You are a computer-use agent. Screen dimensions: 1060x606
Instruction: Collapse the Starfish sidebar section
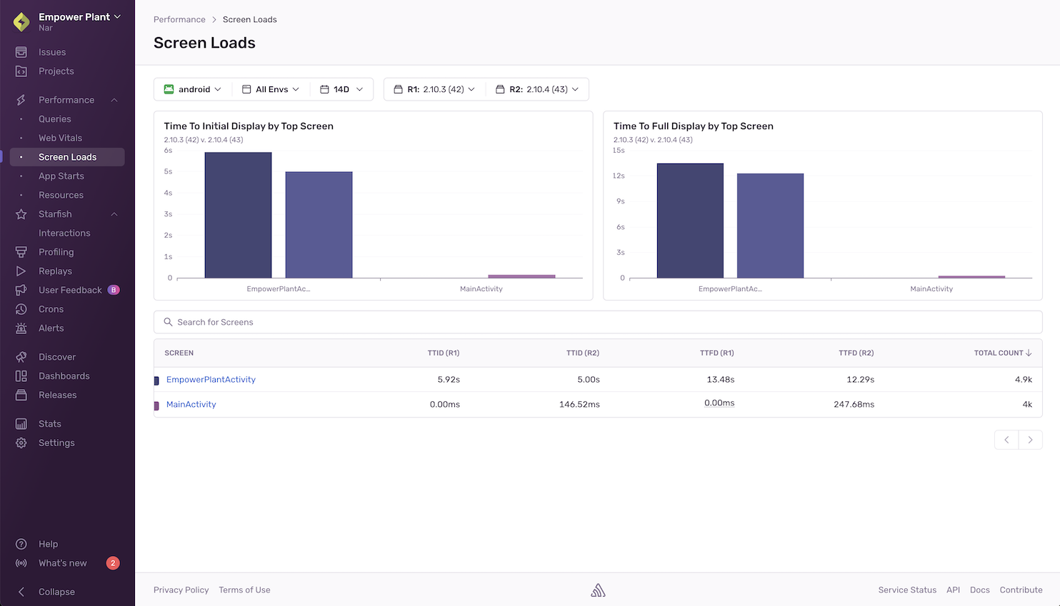[x=114, y=214]
